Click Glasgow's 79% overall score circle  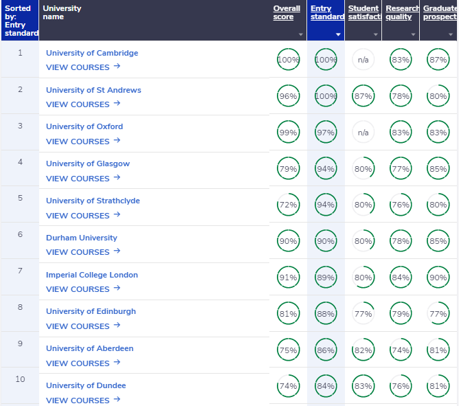[289, 168]
